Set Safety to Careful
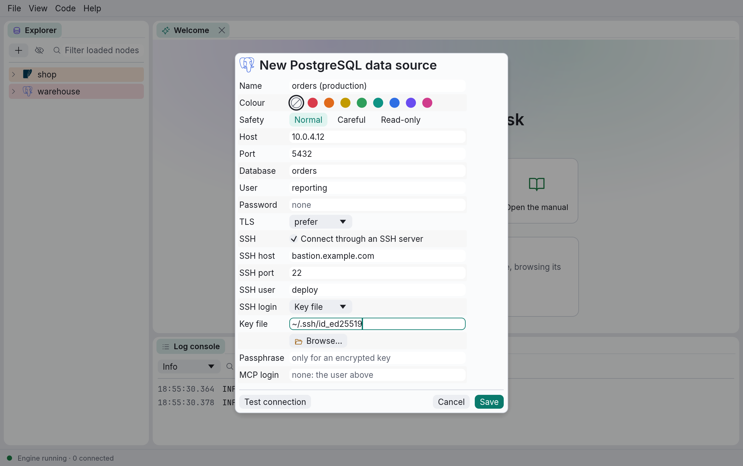The width and height of the screenshot is (743, 466). pos(351,120)
